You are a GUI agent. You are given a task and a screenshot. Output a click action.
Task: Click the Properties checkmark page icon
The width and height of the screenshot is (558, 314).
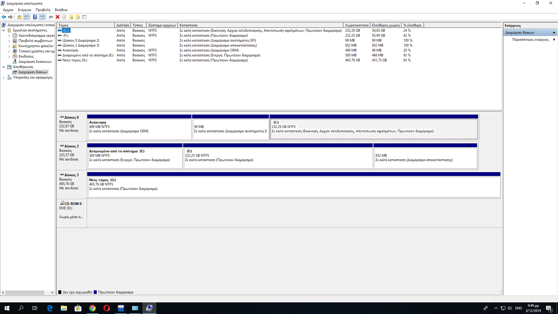(64, 17)
